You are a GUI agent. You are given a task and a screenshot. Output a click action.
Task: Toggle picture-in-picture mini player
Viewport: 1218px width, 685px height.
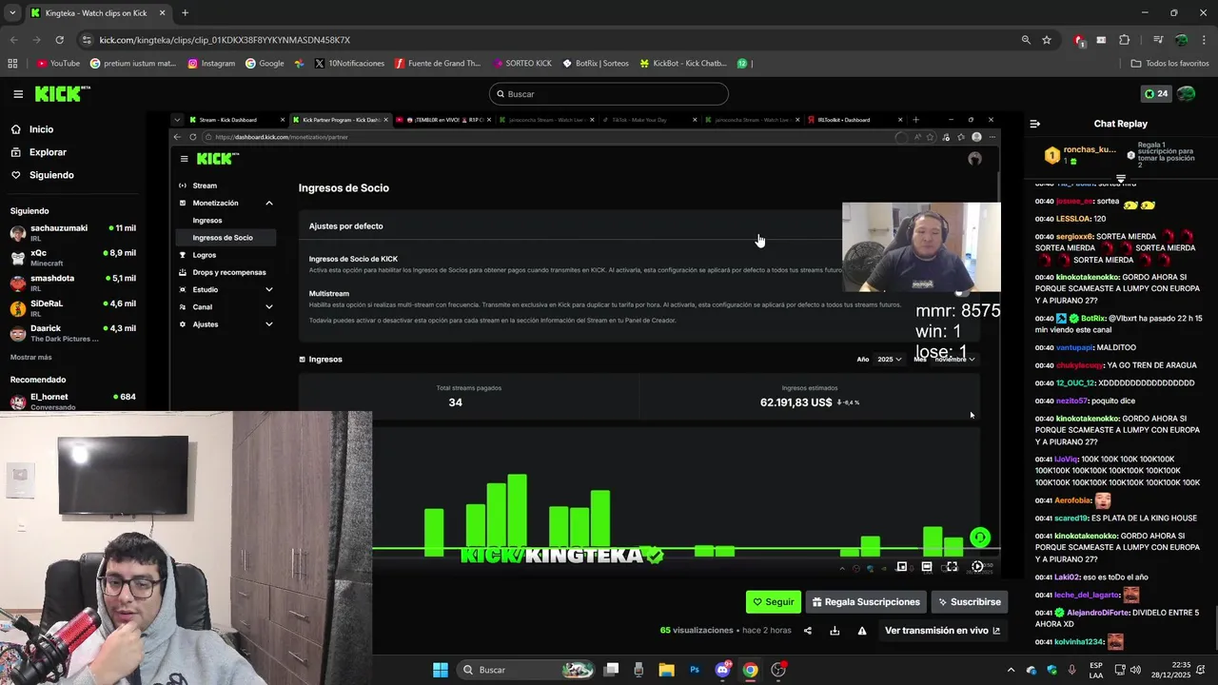[x=902, y=567]
